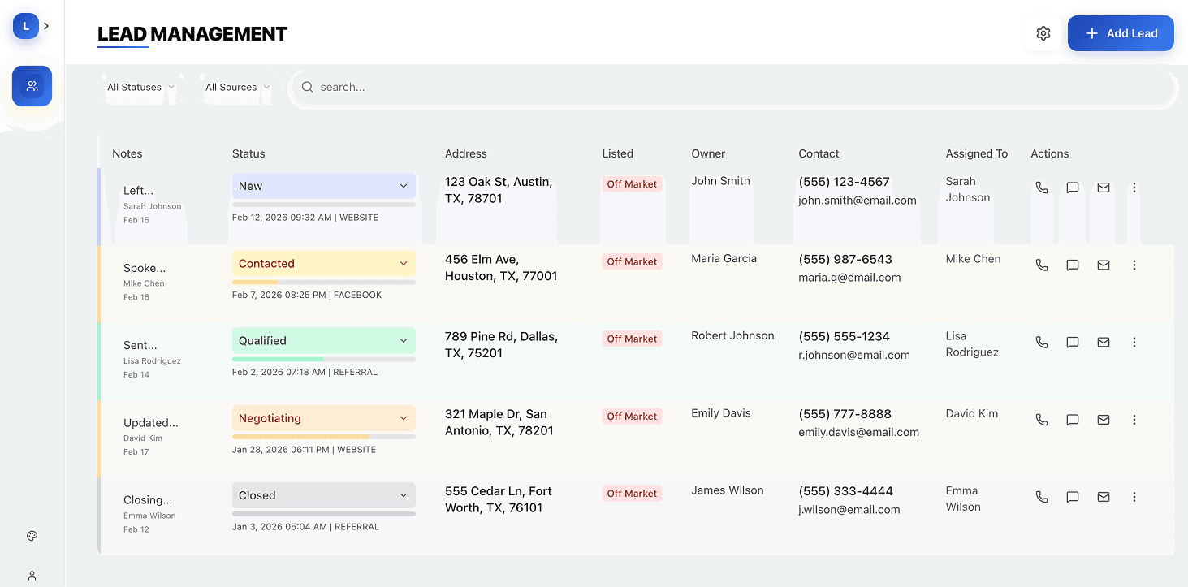Open the All Sources filter dropdown

coord(236,87)
